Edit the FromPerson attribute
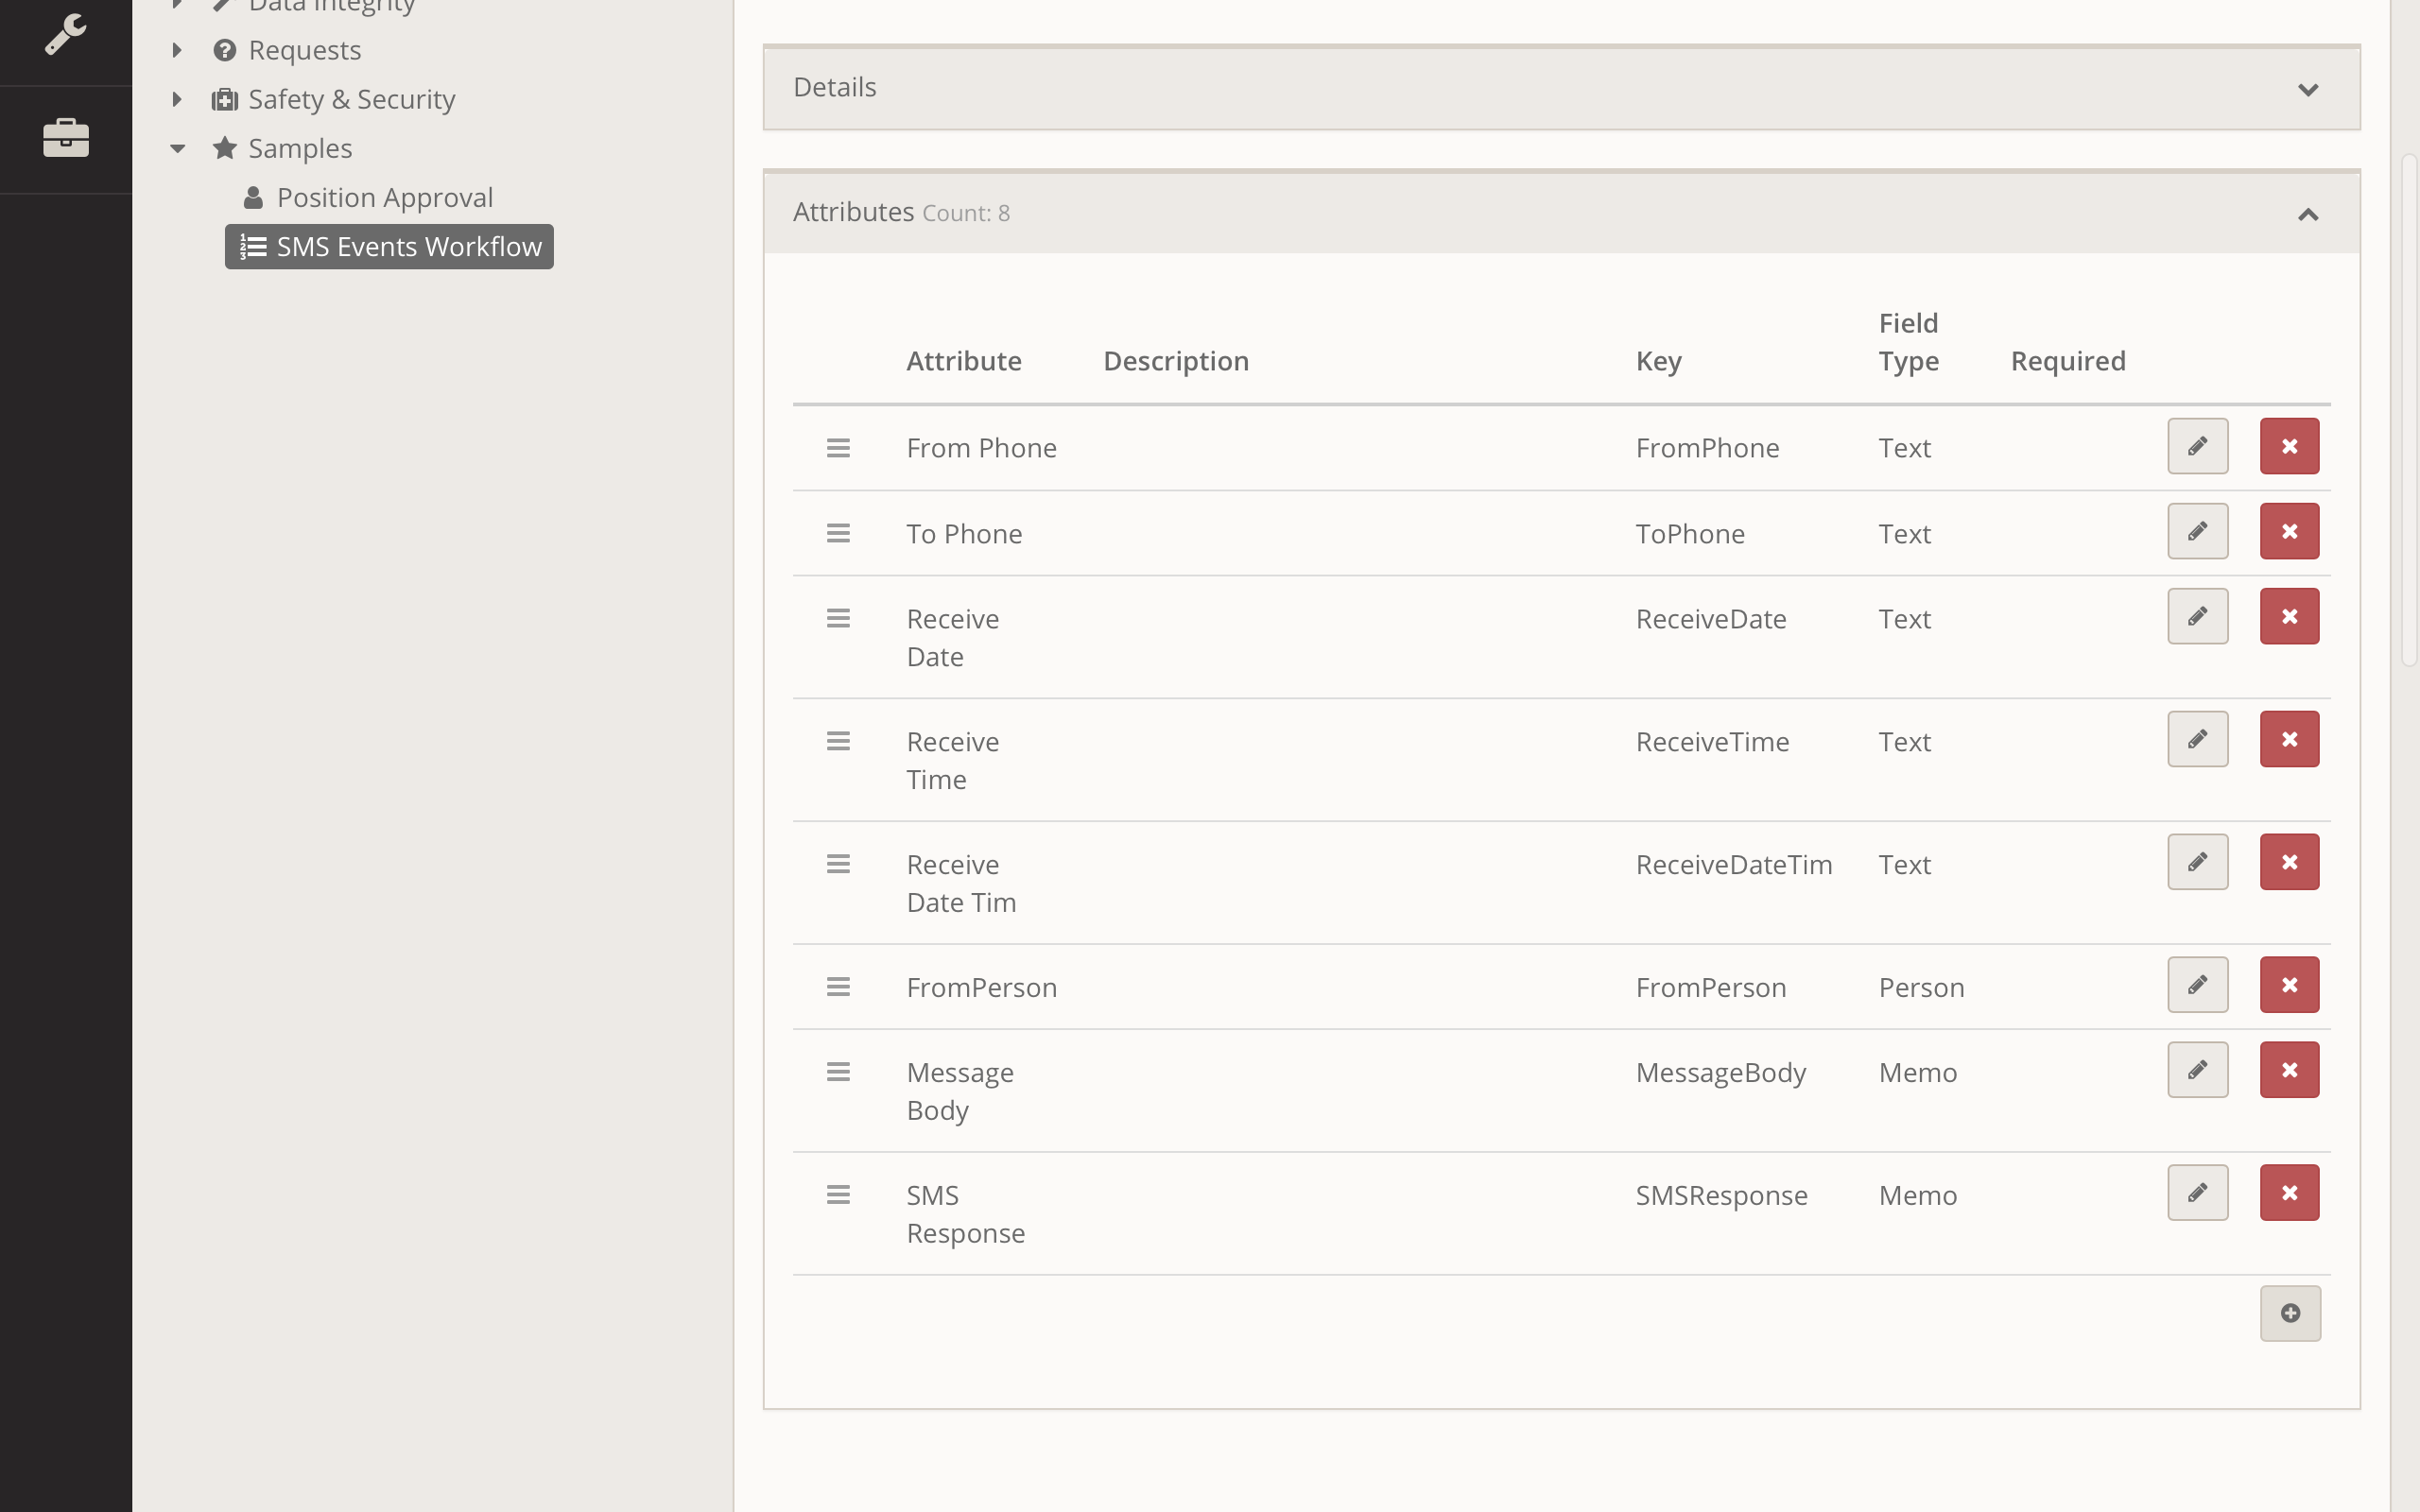 [x=2197, y=985]
